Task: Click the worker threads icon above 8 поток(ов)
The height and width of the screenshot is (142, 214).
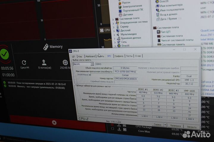Action: pos(44,62)
